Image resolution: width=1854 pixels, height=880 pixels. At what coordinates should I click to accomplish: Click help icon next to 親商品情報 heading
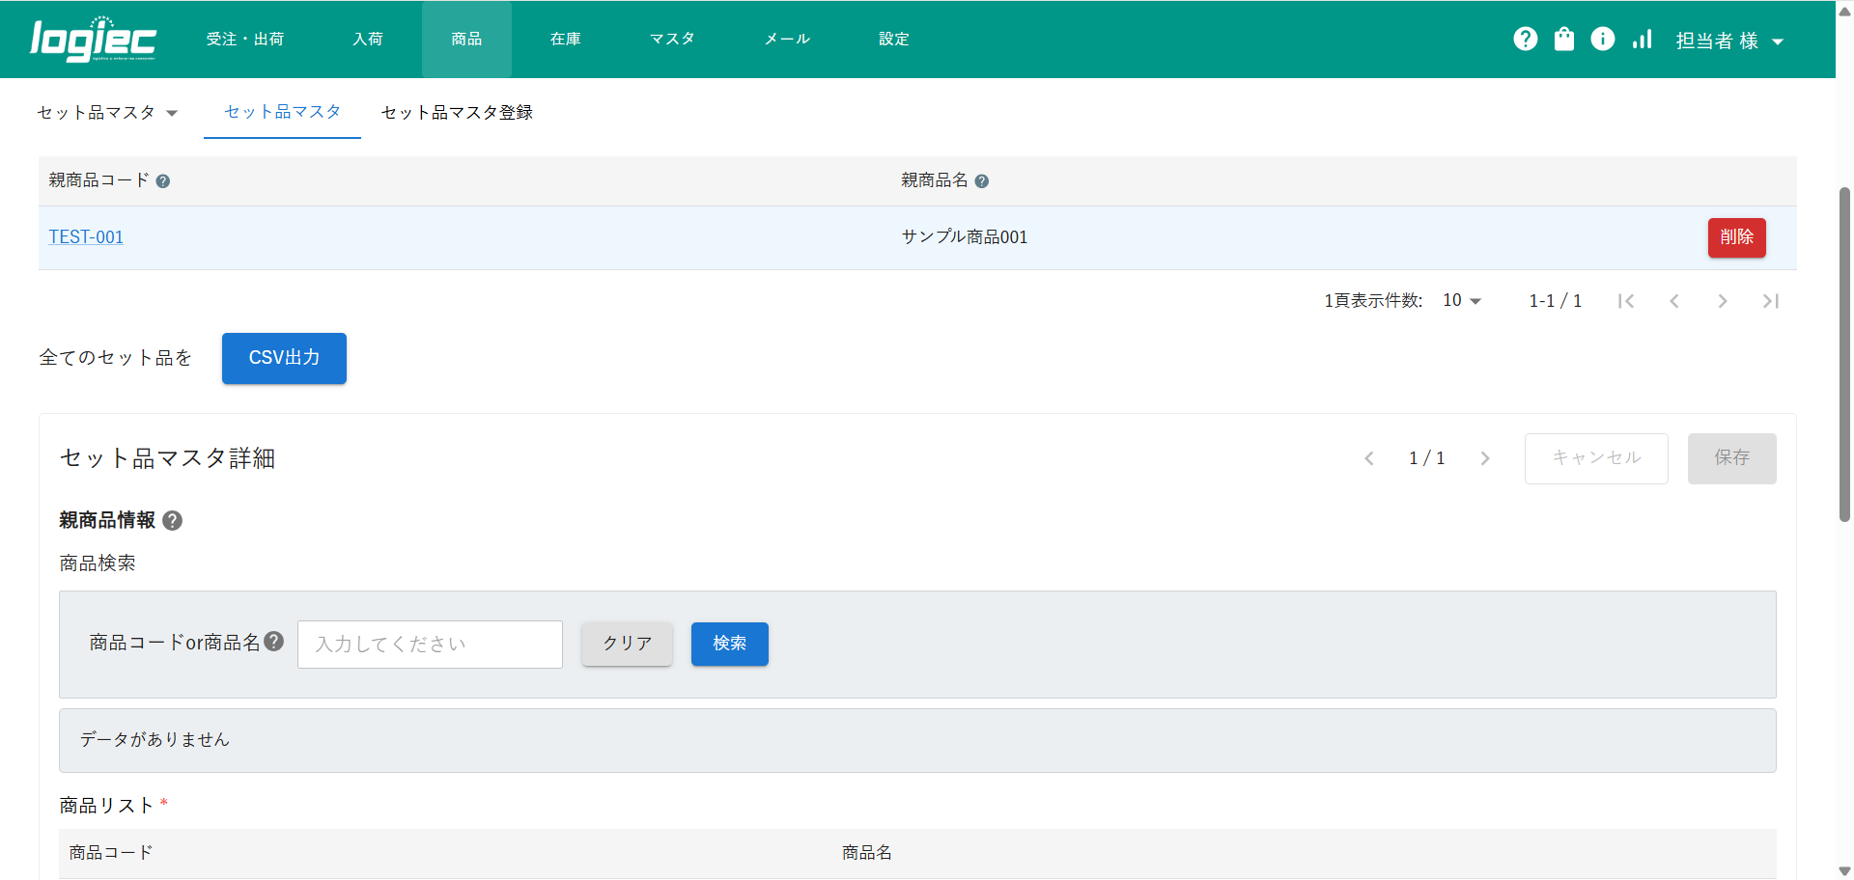(172, 521)
